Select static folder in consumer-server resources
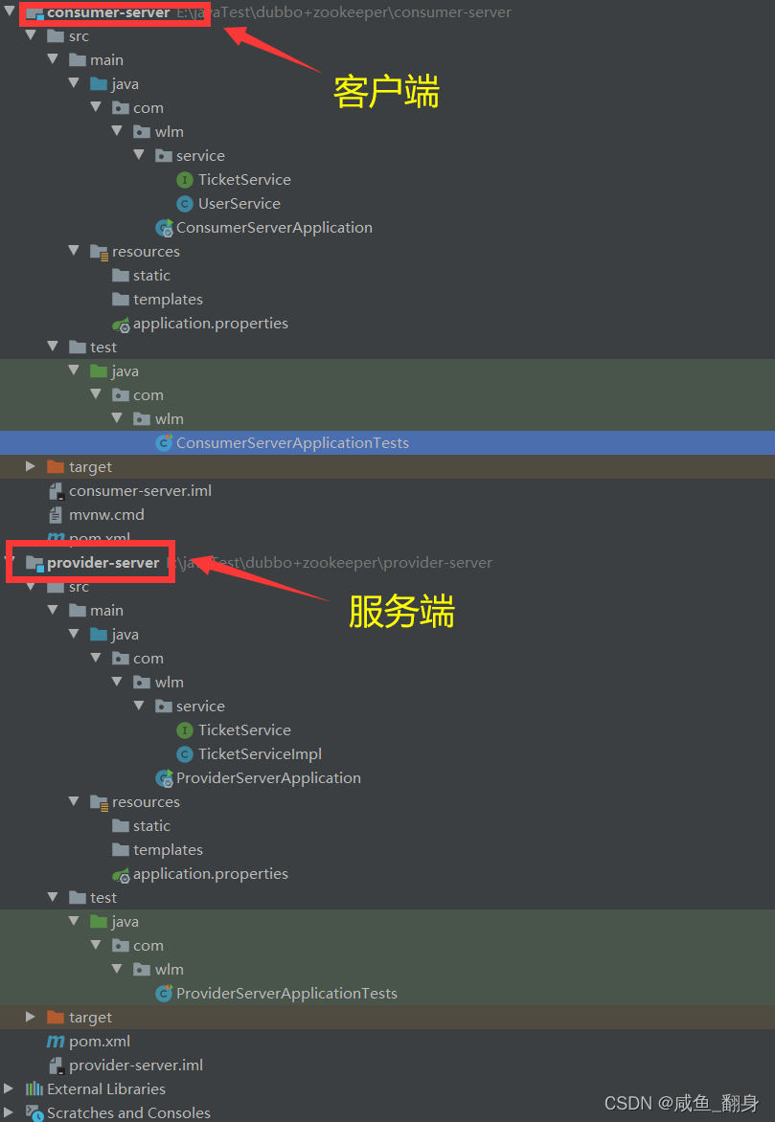This screenshot has height=1122, width=775. click(x=151, y=276)
